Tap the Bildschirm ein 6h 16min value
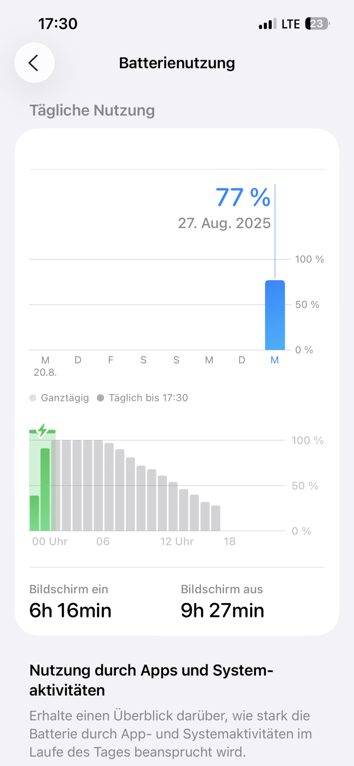The height and width of the screenshot is (766, 354). click(x=70, y=611)
